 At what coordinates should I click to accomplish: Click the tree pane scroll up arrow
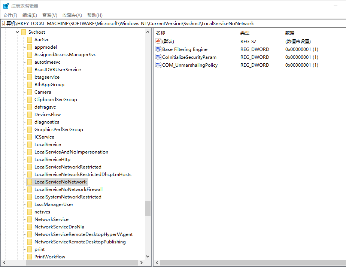tap(148, 32)
